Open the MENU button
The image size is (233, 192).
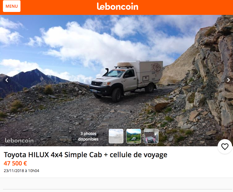[12, 6]
